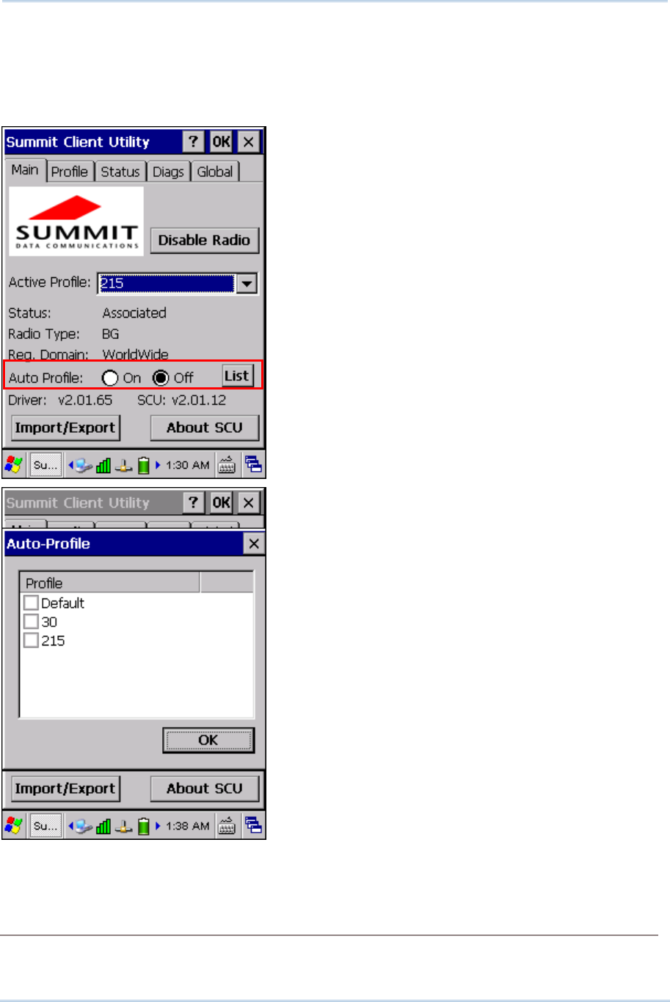Click the cascading windows icon beside 1:38 AM
Screen dimensions: 670x1002
pos(254,825)
